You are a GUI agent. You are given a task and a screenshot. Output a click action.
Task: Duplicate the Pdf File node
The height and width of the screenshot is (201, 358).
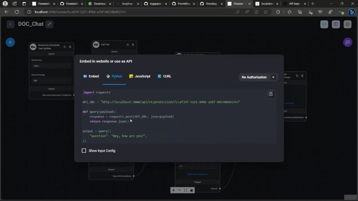click(x=128, y=45)
